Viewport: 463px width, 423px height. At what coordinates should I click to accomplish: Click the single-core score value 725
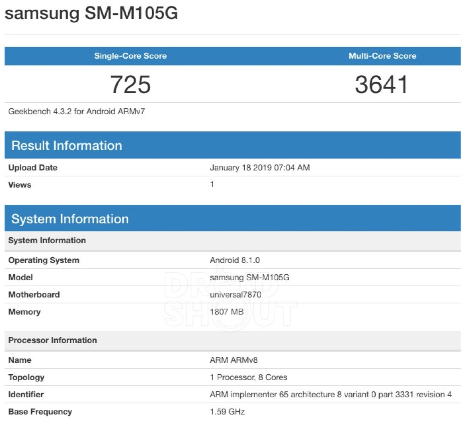pos(130,85)
